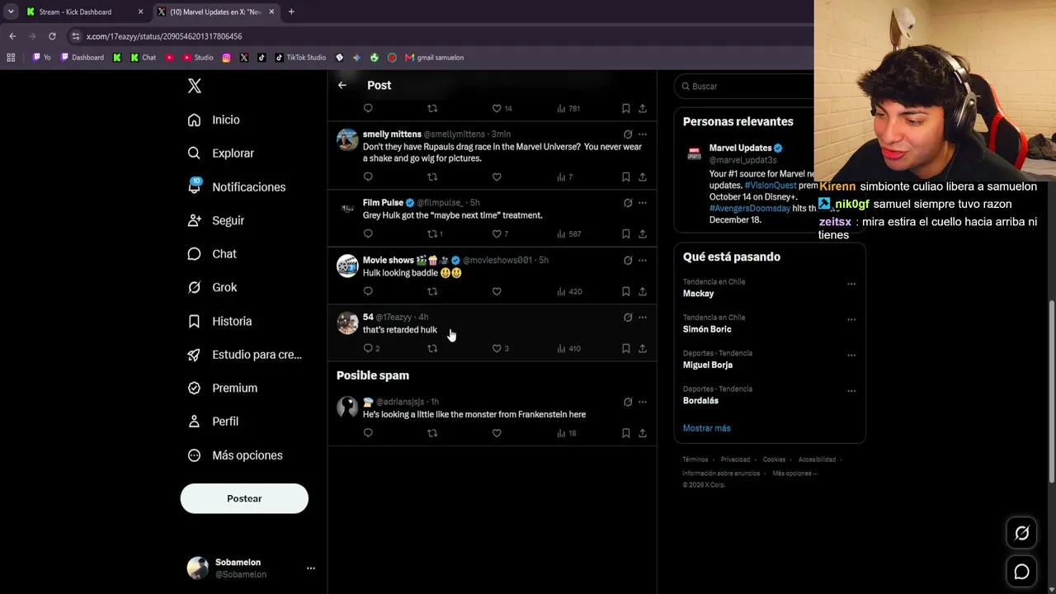Open the Simón Boric trend

(x=707, y=329)
